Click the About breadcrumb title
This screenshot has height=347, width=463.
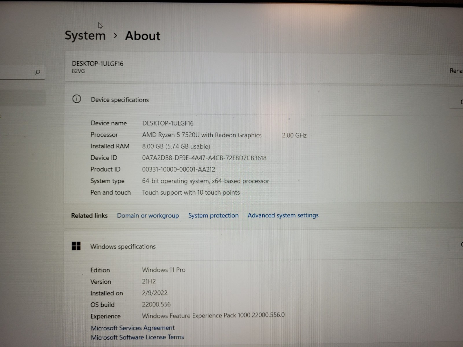point(143,36)
